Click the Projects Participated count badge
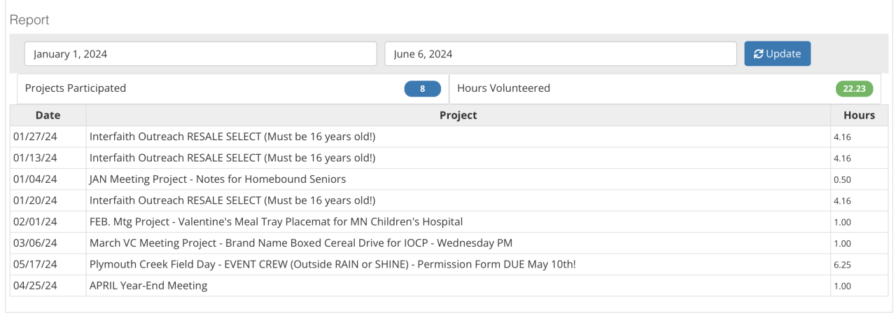 click(x=422, y=89)
